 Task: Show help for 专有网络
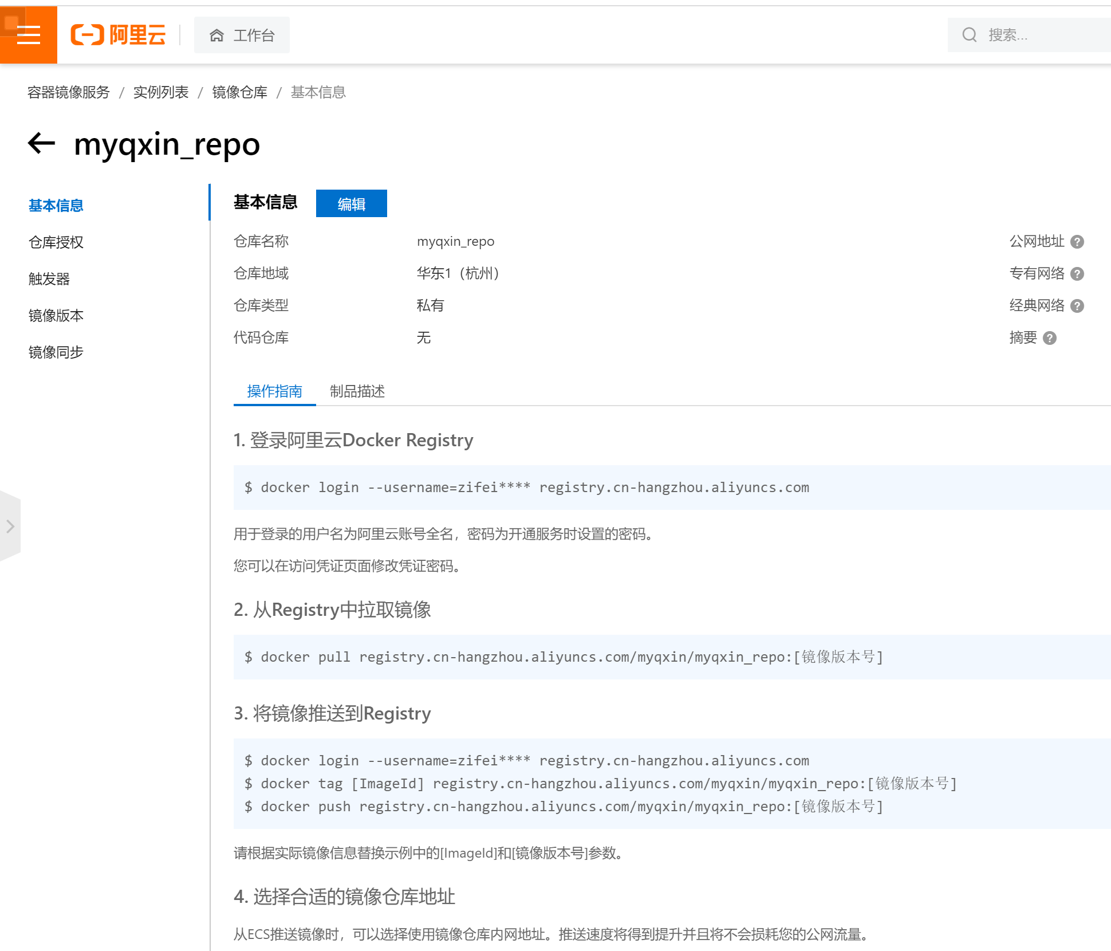[1077, 274]
